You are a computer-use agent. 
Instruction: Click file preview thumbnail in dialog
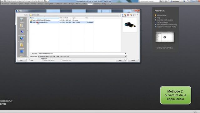pyautogui.click(x=130, y=25)
